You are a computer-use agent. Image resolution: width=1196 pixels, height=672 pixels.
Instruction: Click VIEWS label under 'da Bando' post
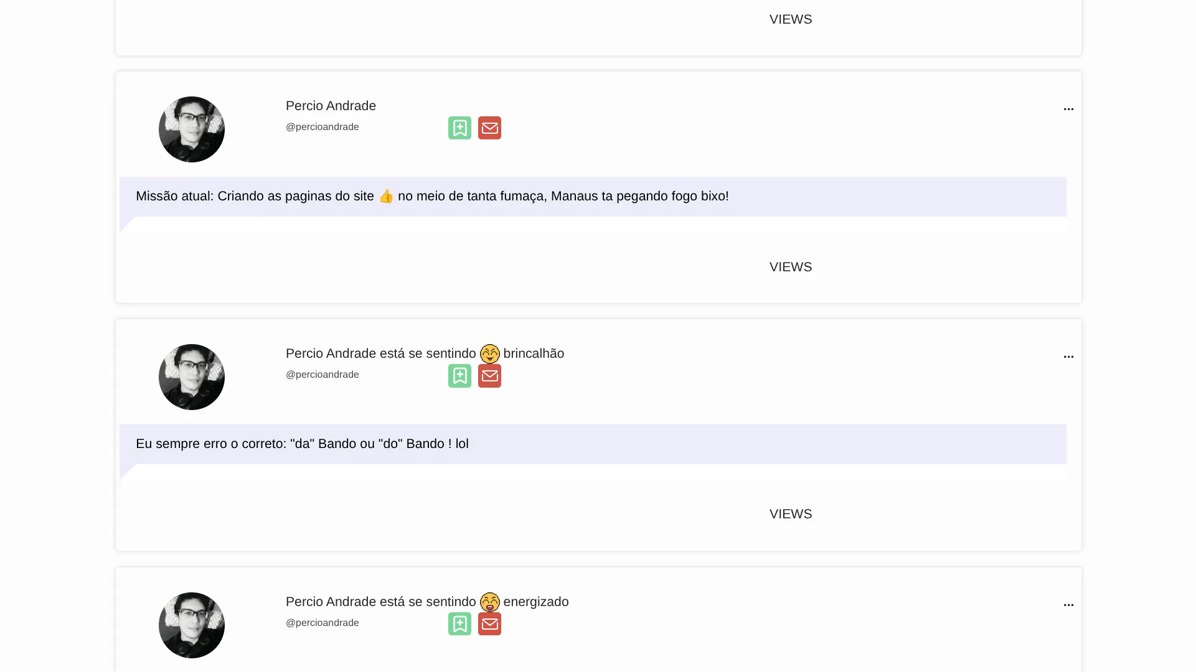[791, 514]
